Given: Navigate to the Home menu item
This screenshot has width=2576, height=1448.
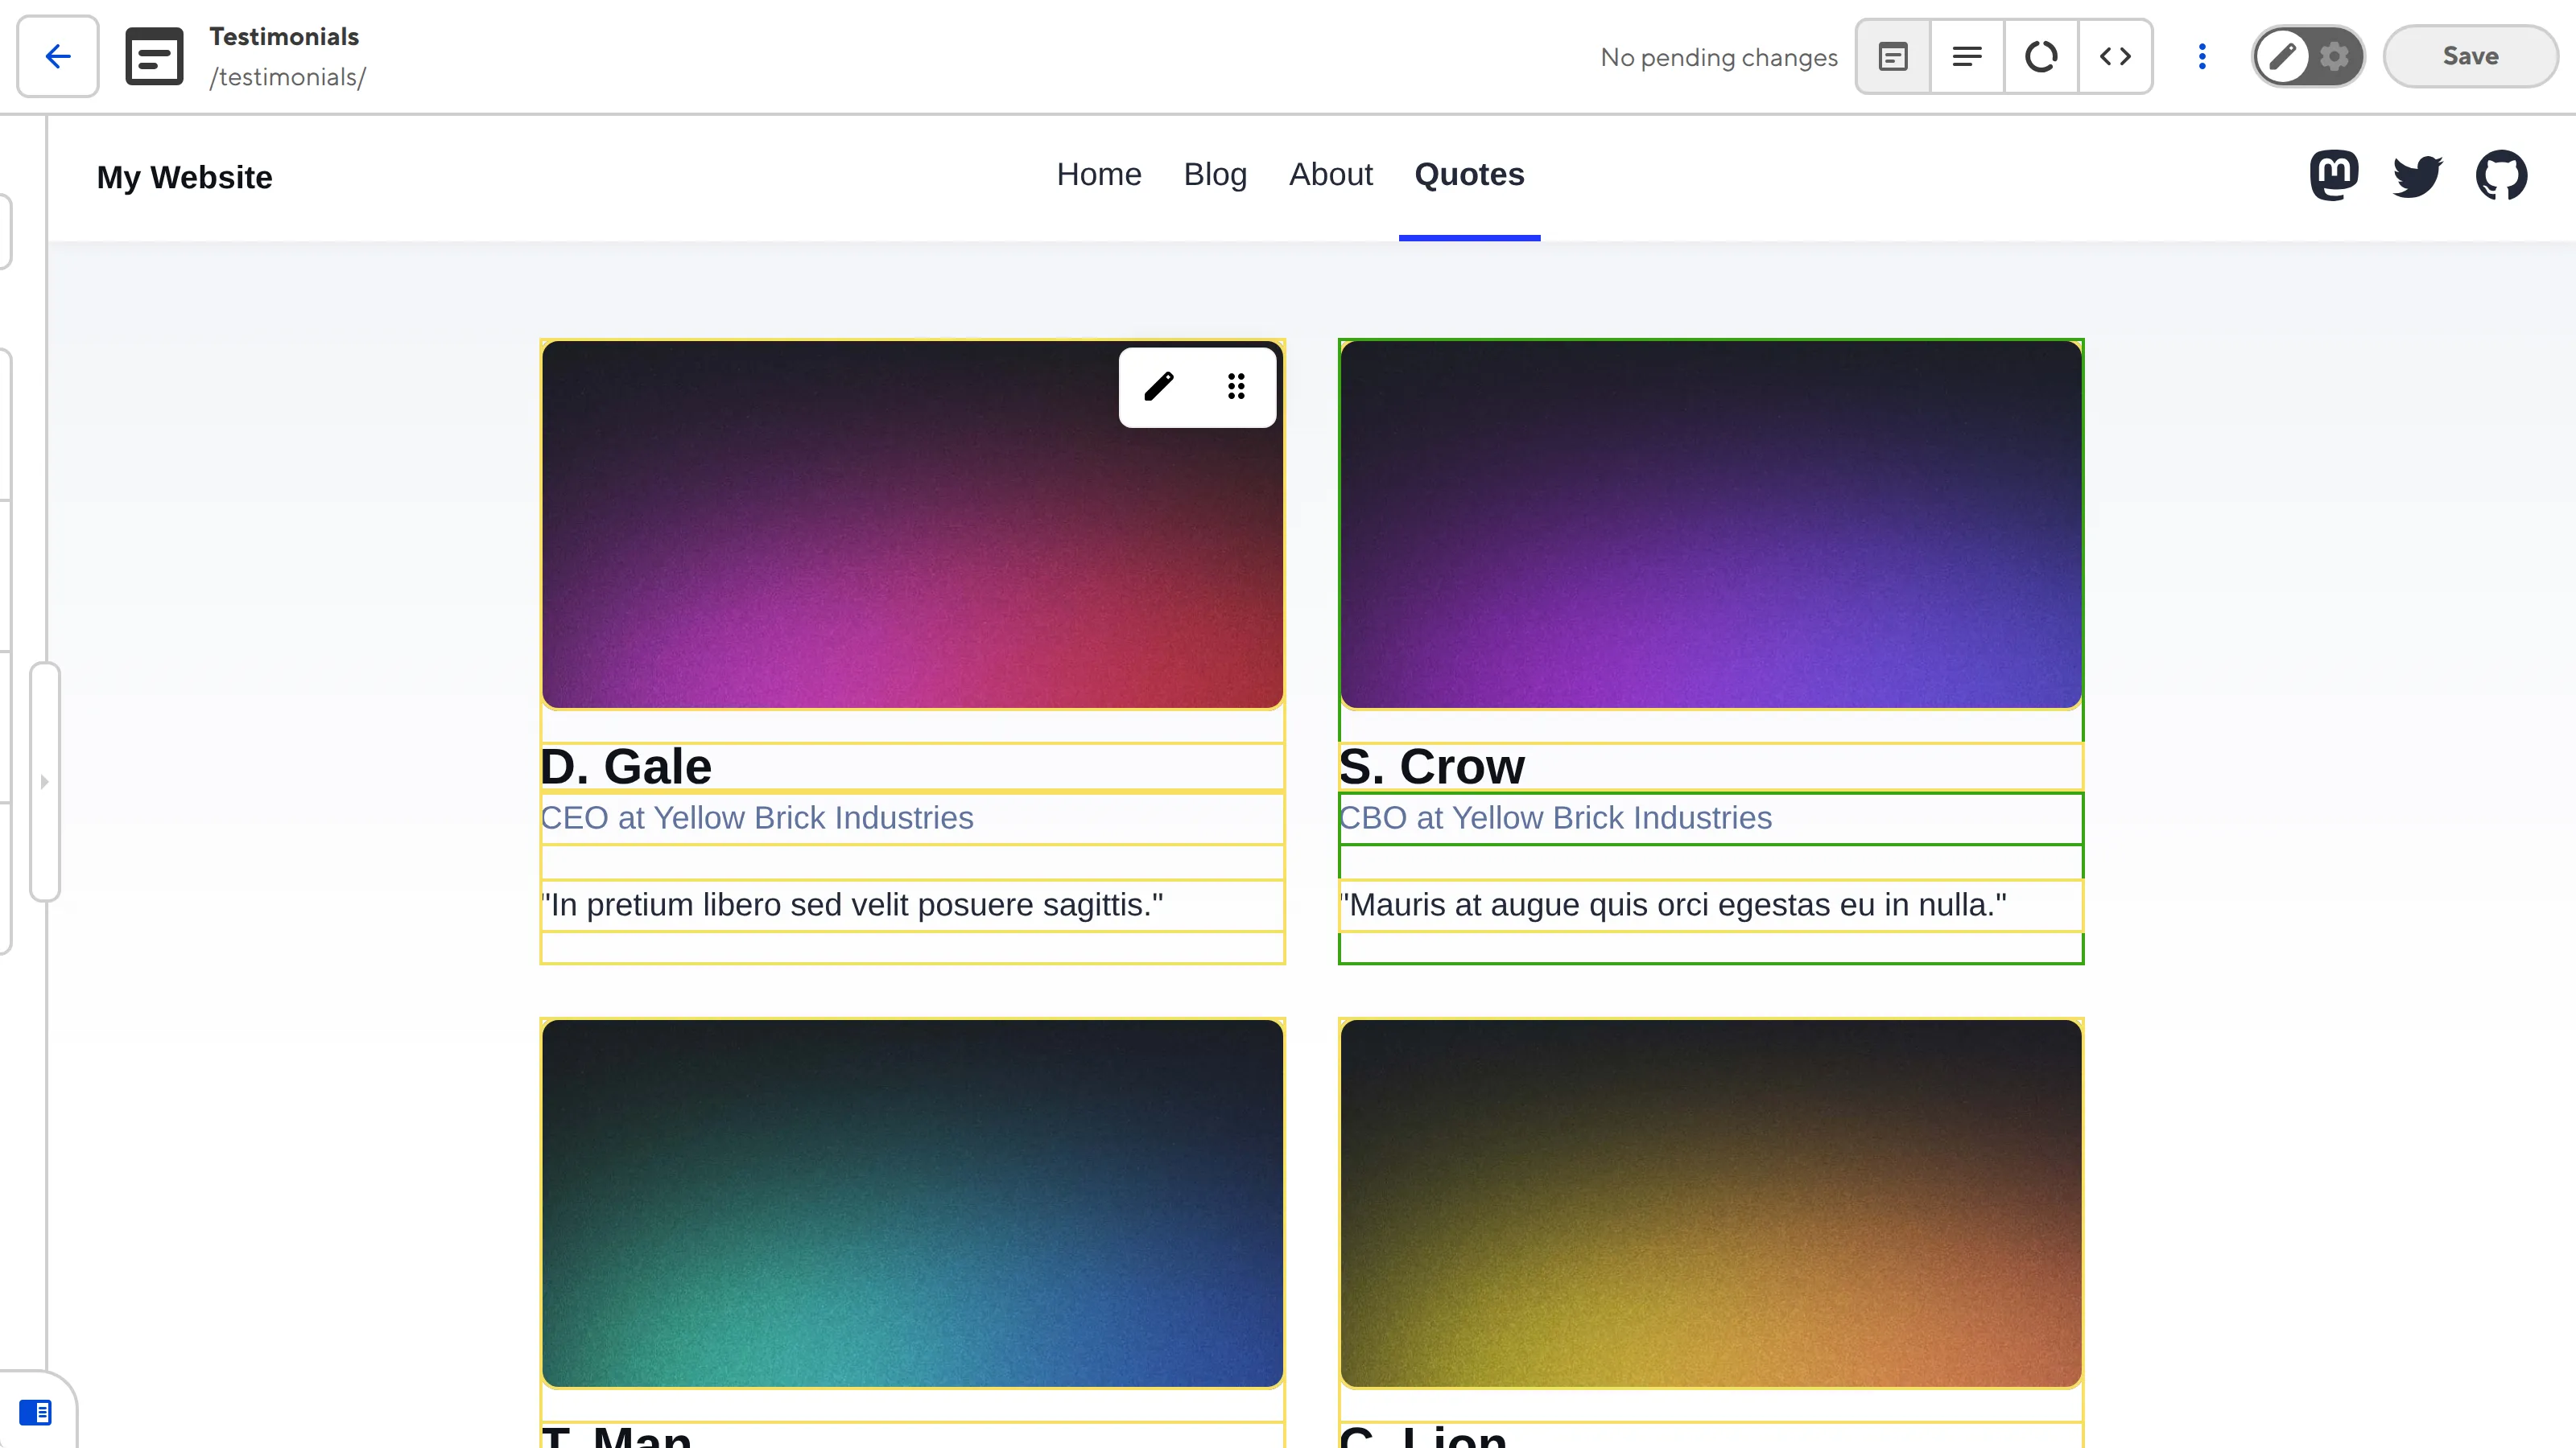Looking at the screenshot, I should (1099, 175).
